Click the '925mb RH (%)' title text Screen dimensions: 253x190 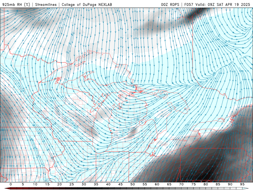[x=16, y=4]
